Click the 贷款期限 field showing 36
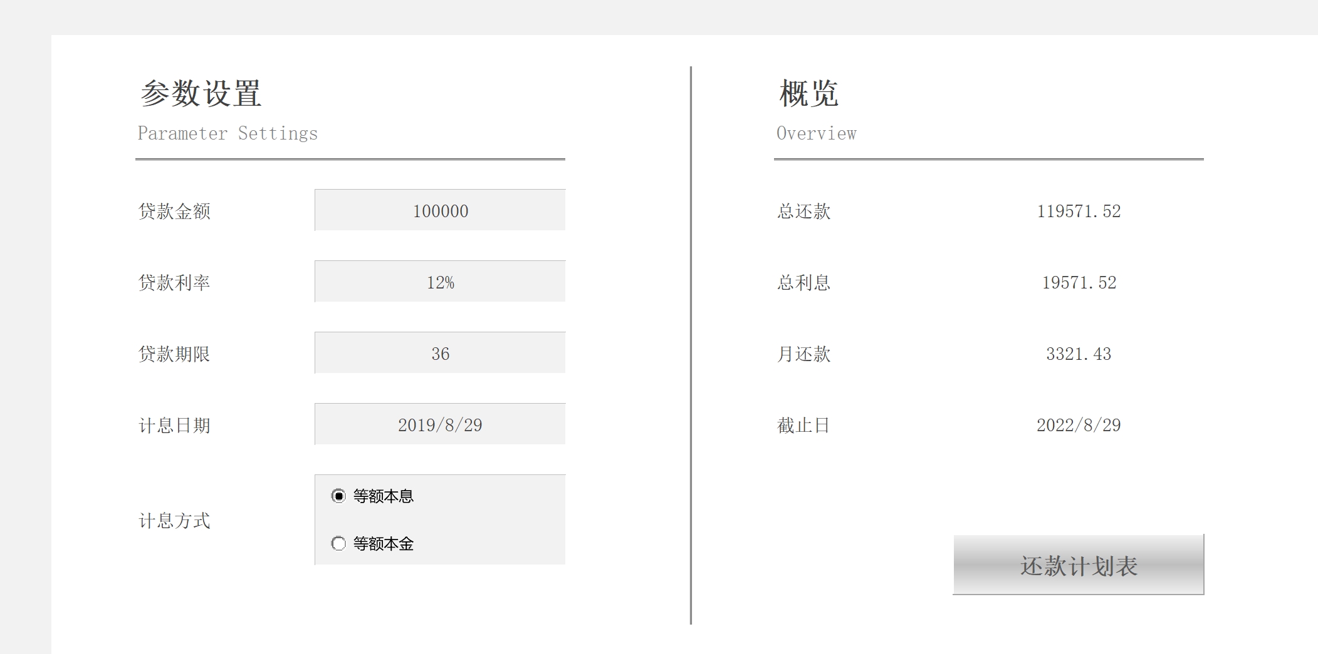This screenshot has width=1318, height=654. [x=440, y=353]
